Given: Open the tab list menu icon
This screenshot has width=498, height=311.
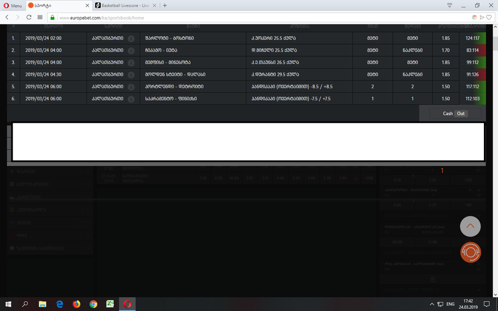Looking at the screenshot, I should click(x=449, y=5).
